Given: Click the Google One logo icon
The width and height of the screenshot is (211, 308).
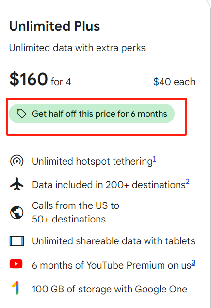Looking at the screenshot, I should 16,288.
